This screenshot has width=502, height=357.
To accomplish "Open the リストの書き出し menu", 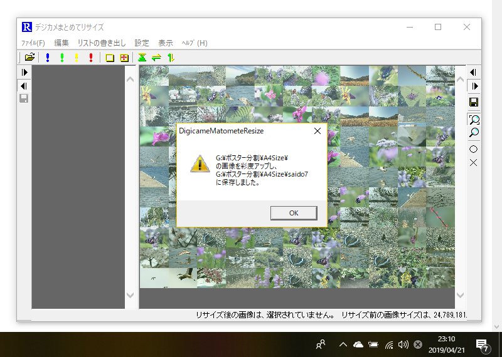I will click(102, 43).
